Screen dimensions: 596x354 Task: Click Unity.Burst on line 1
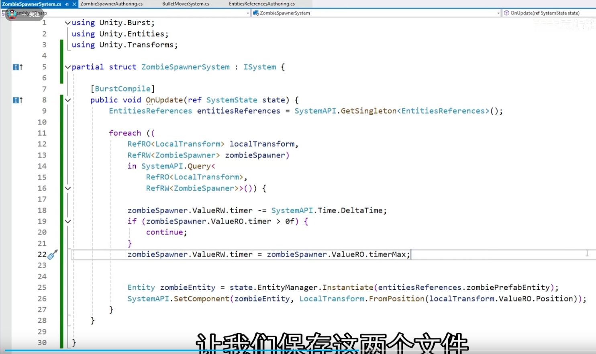coord(125,23)
